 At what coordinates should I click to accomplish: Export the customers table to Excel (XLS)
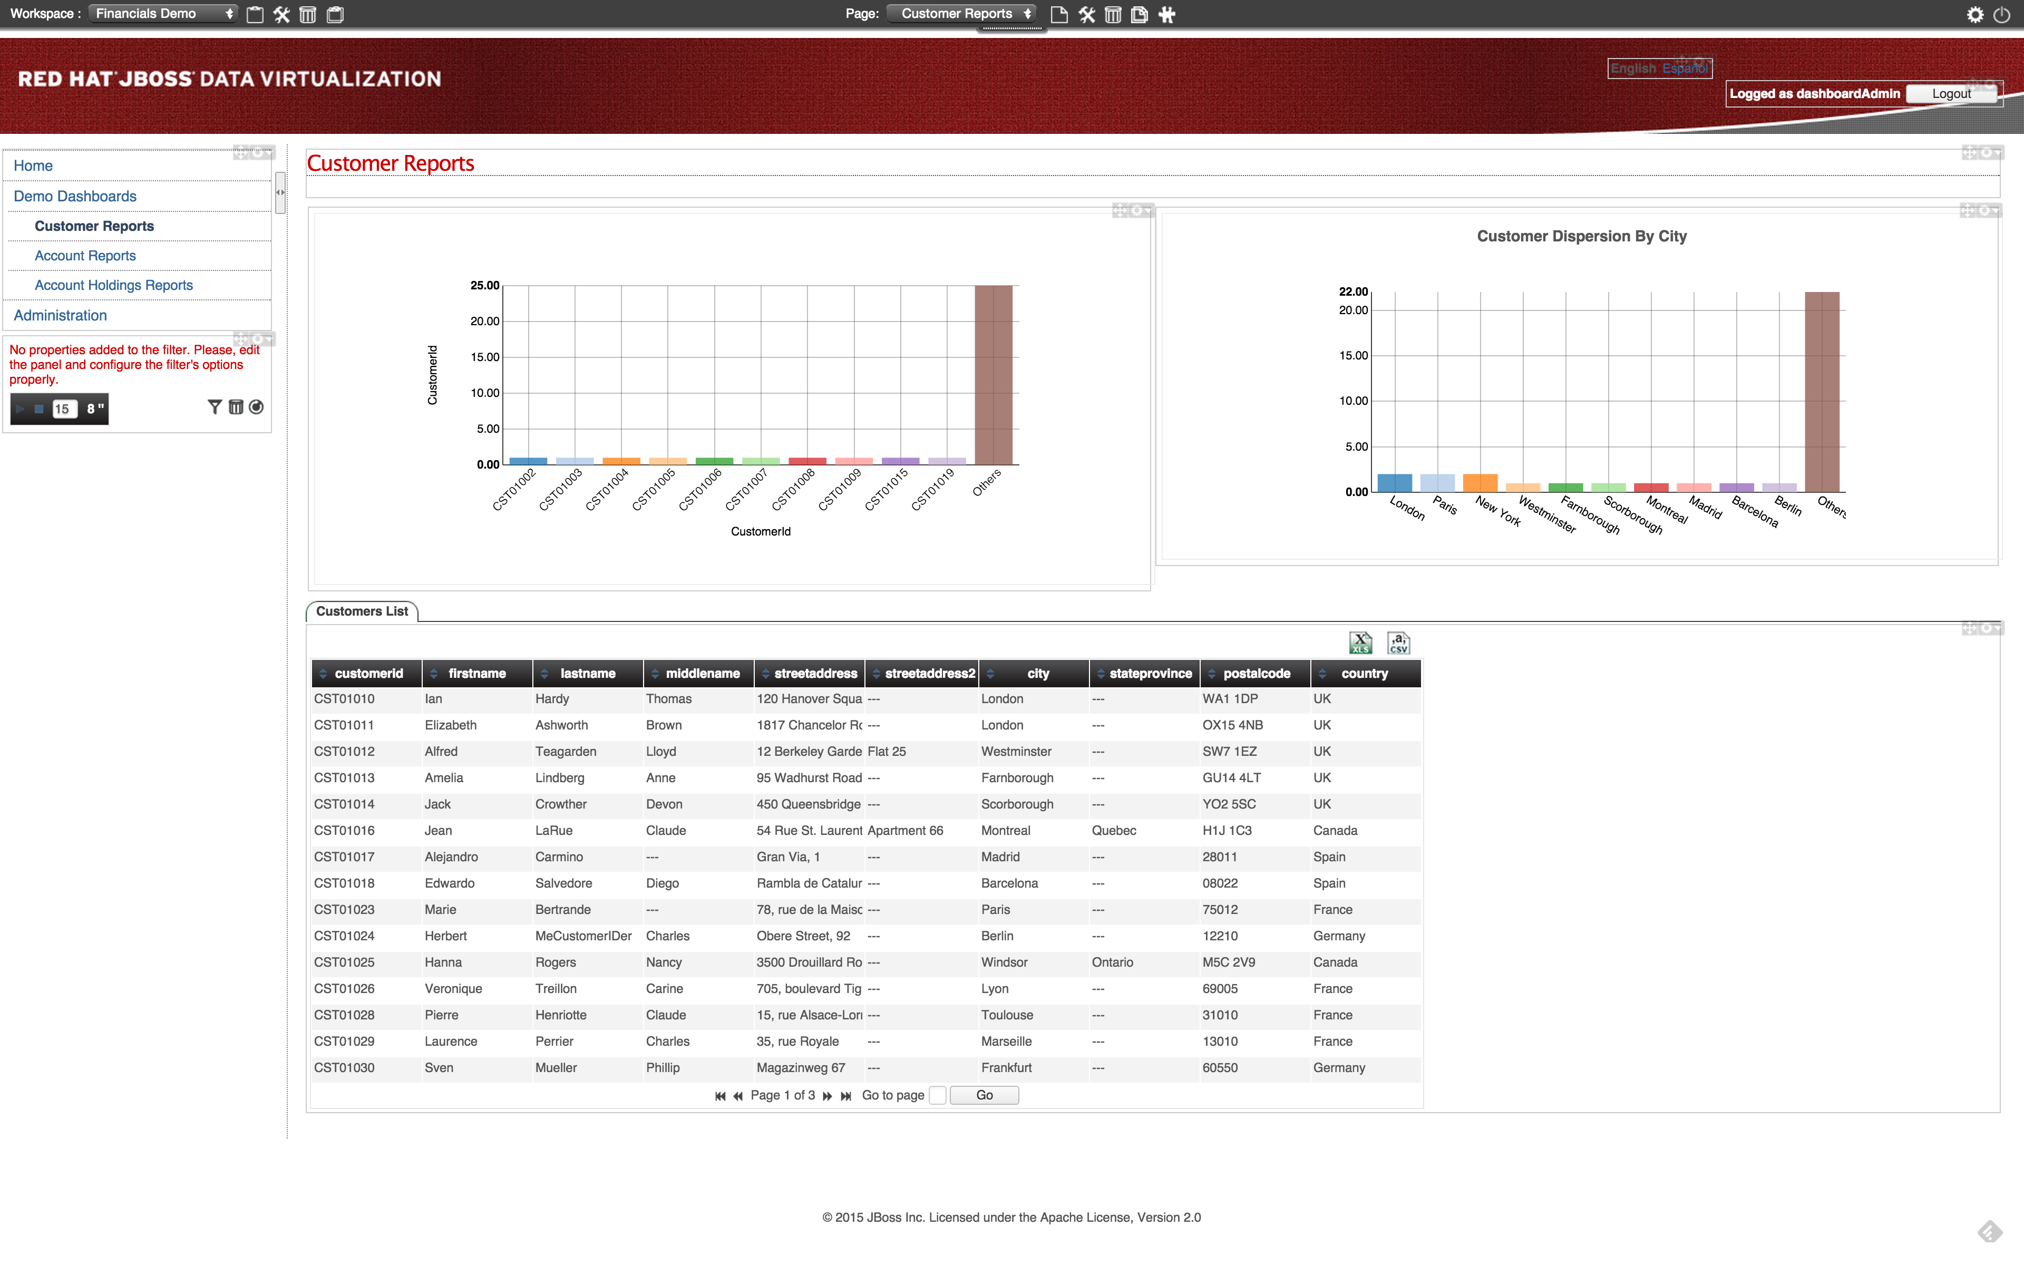[x=1360, y=643]
